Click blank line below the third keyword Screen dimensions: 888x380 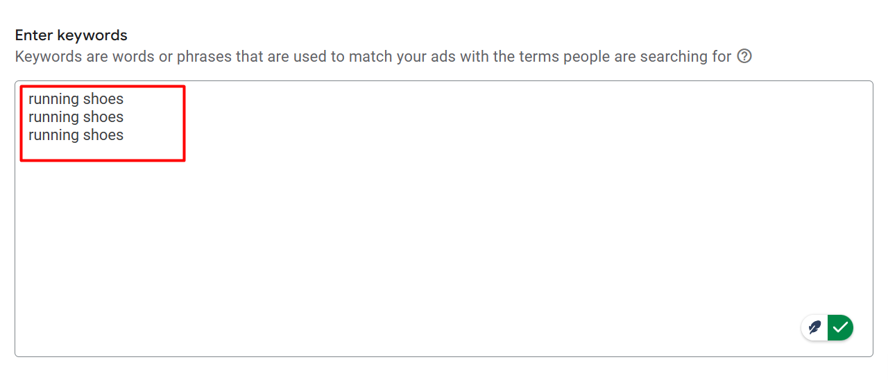tap(76, 153)
